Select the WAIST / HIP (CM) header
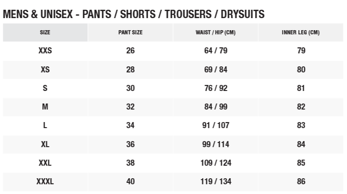The image size is (347, 194). 216,32
